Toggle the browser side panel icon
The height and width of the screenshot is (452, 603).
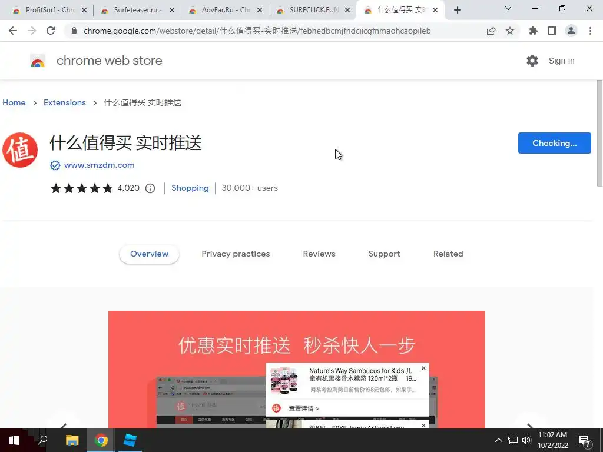click(552, 31)
